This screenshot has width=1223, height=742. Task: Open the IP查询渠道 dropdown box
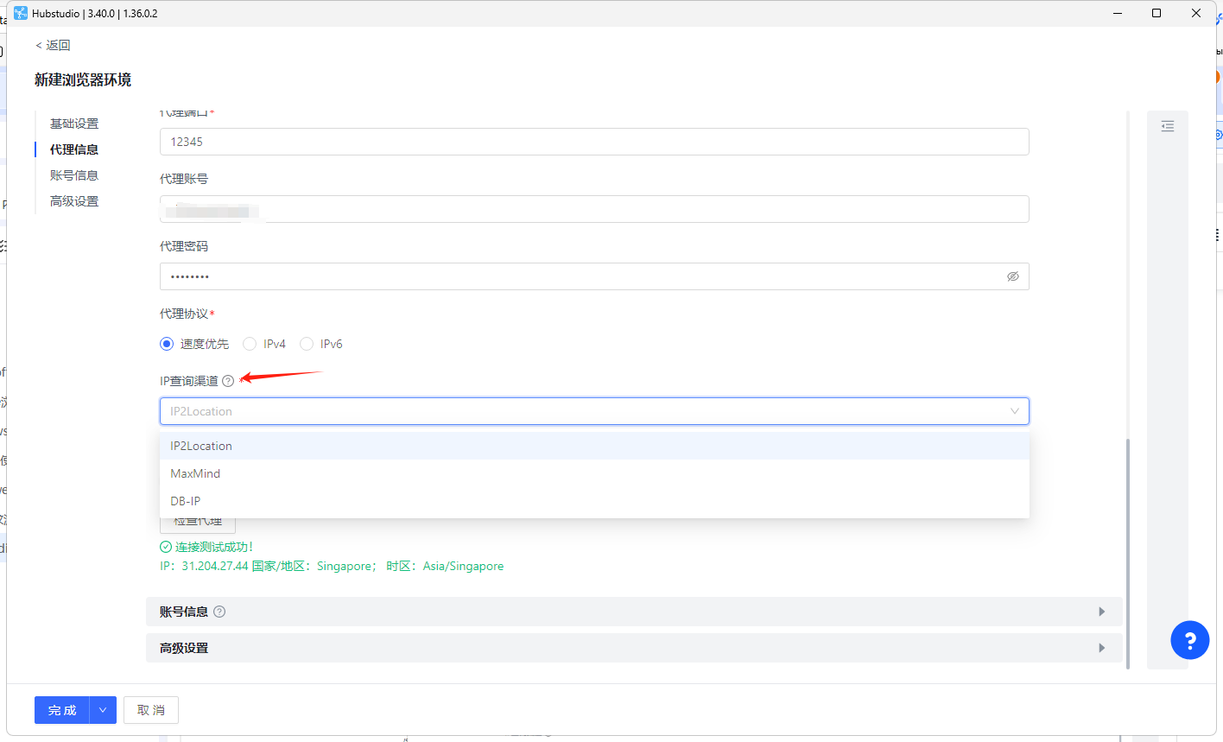tap(593, 411)
